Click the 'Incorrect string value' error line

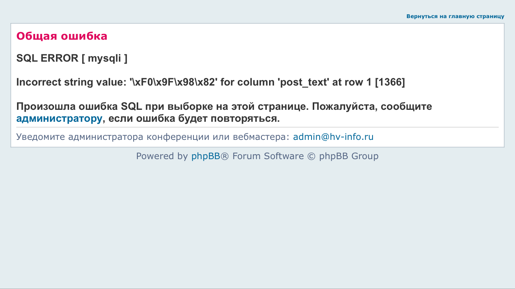[x=210, y=82]
